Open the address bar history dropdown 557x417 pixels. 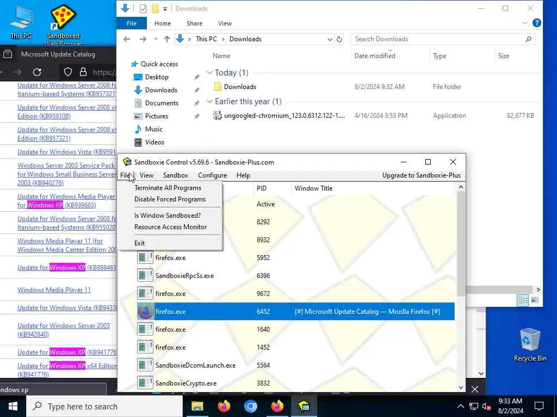(x=330, y=39)
